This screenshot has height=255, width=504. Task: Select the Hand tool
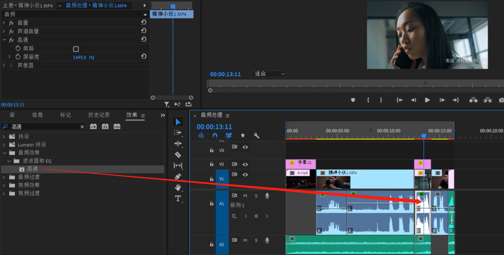pos(178,188)
